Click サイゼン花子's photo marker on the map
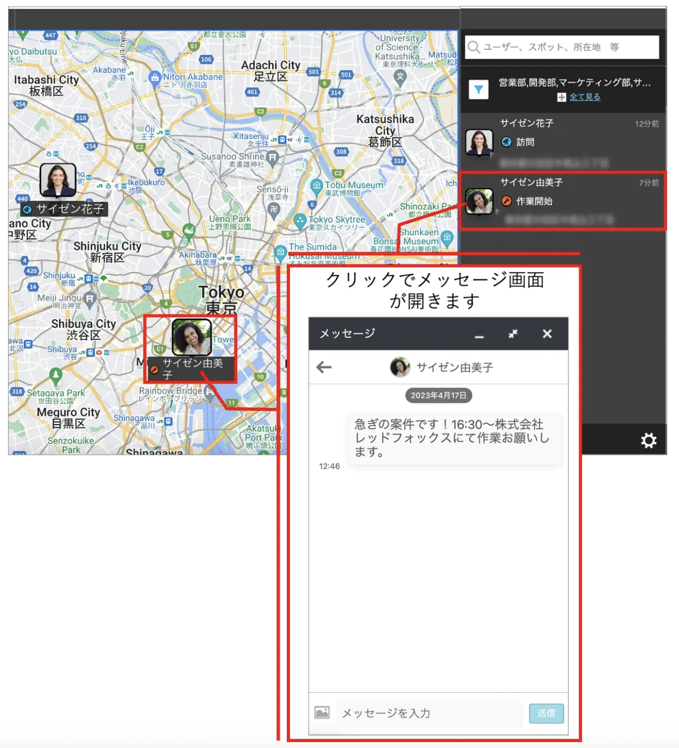This screenshot has width=679, height=748. (58, 180)
